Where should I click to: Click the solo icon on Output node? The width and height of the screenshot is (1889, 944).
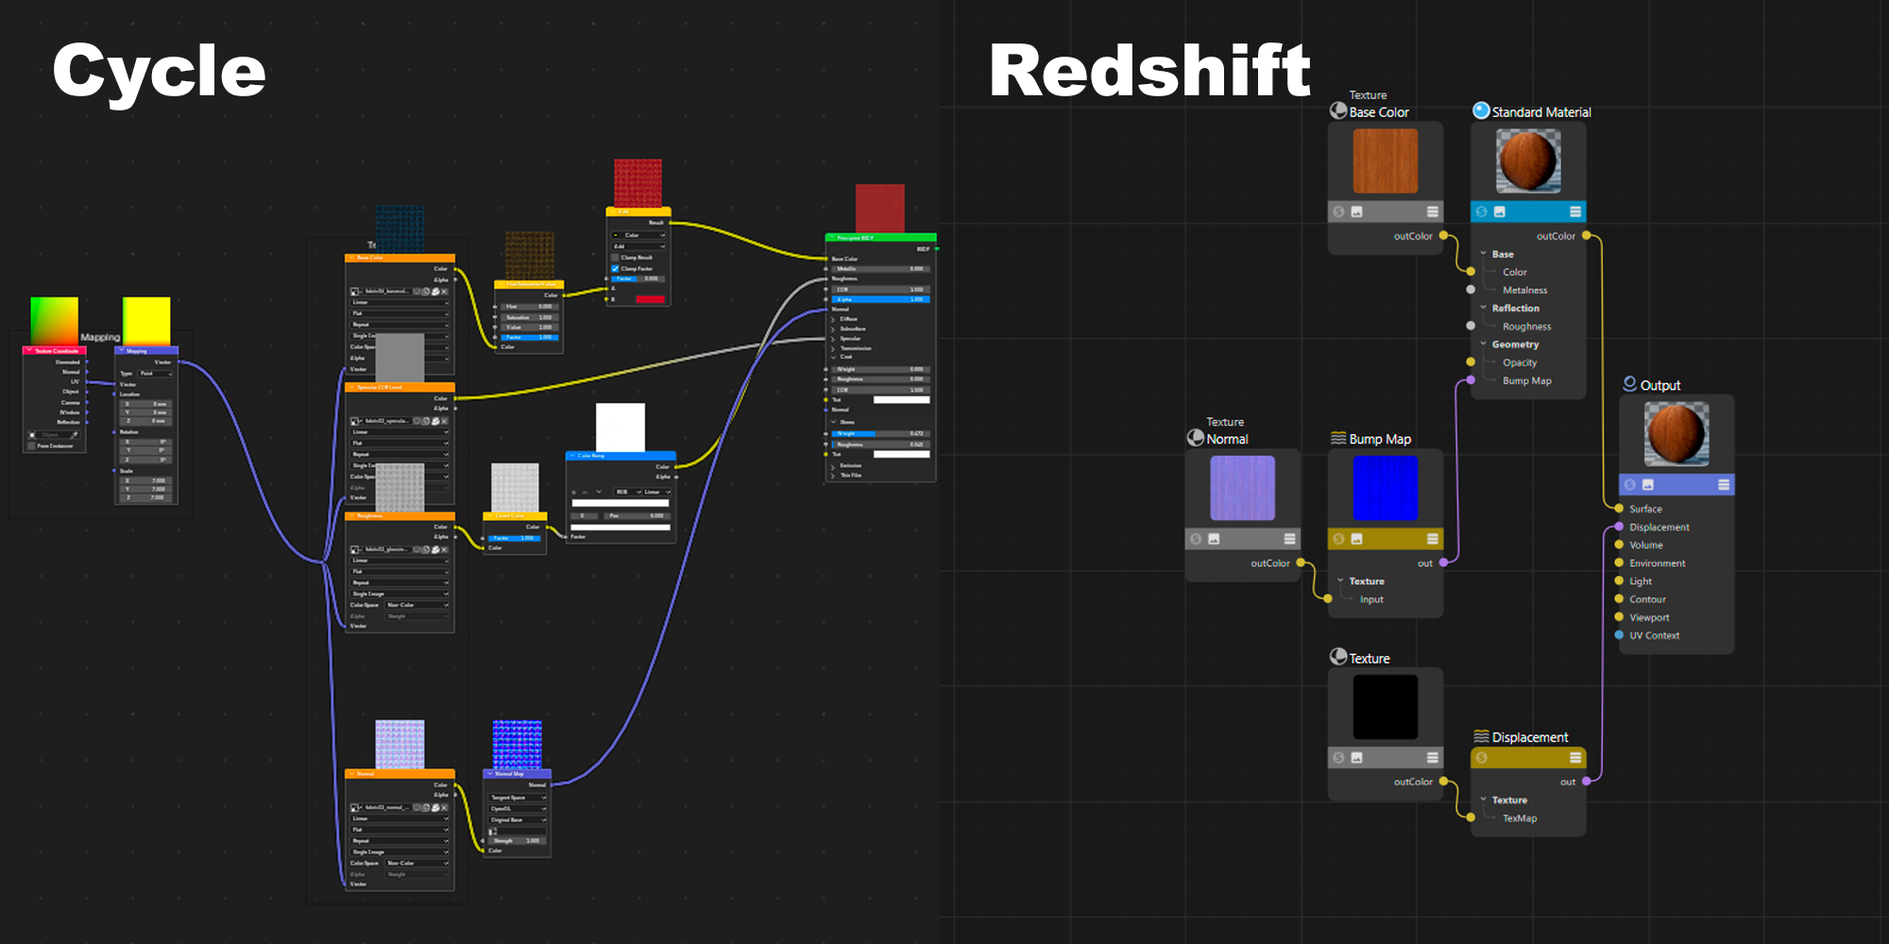[1629, 484]
